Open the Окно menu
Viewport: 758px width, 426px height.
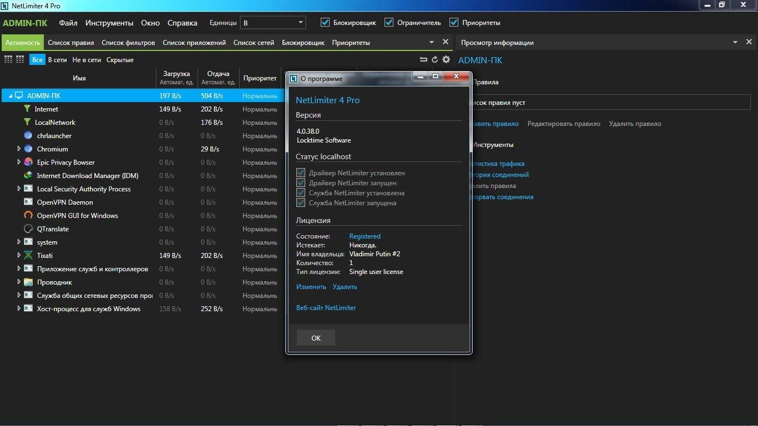150,23
